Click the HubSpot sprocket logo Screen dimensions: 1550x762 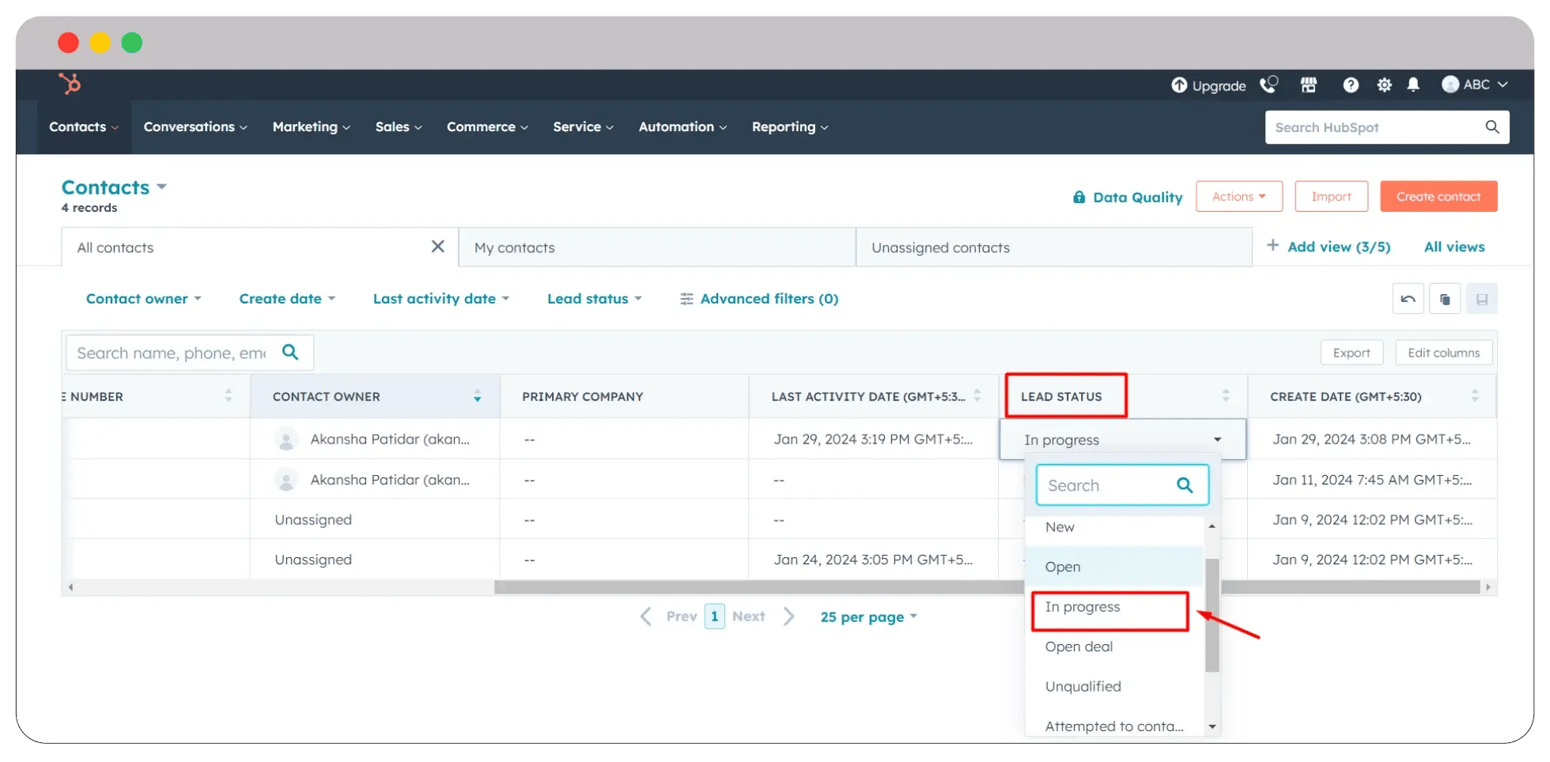(x=70, y=84)
